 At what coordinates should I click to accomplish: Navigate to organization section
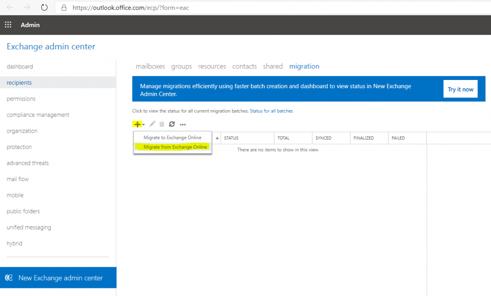22,131
